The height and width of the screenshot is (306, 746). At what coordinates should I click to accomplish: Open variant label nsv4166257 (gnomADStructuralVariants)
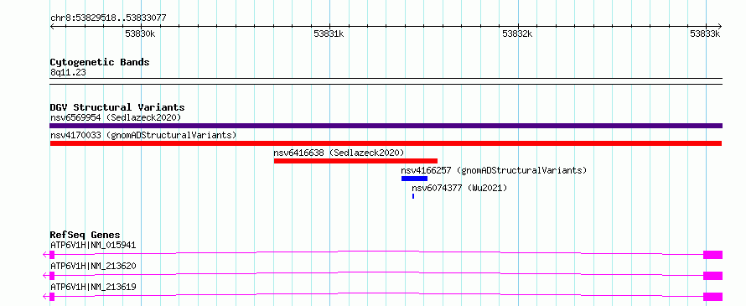[x=494, y=170]
